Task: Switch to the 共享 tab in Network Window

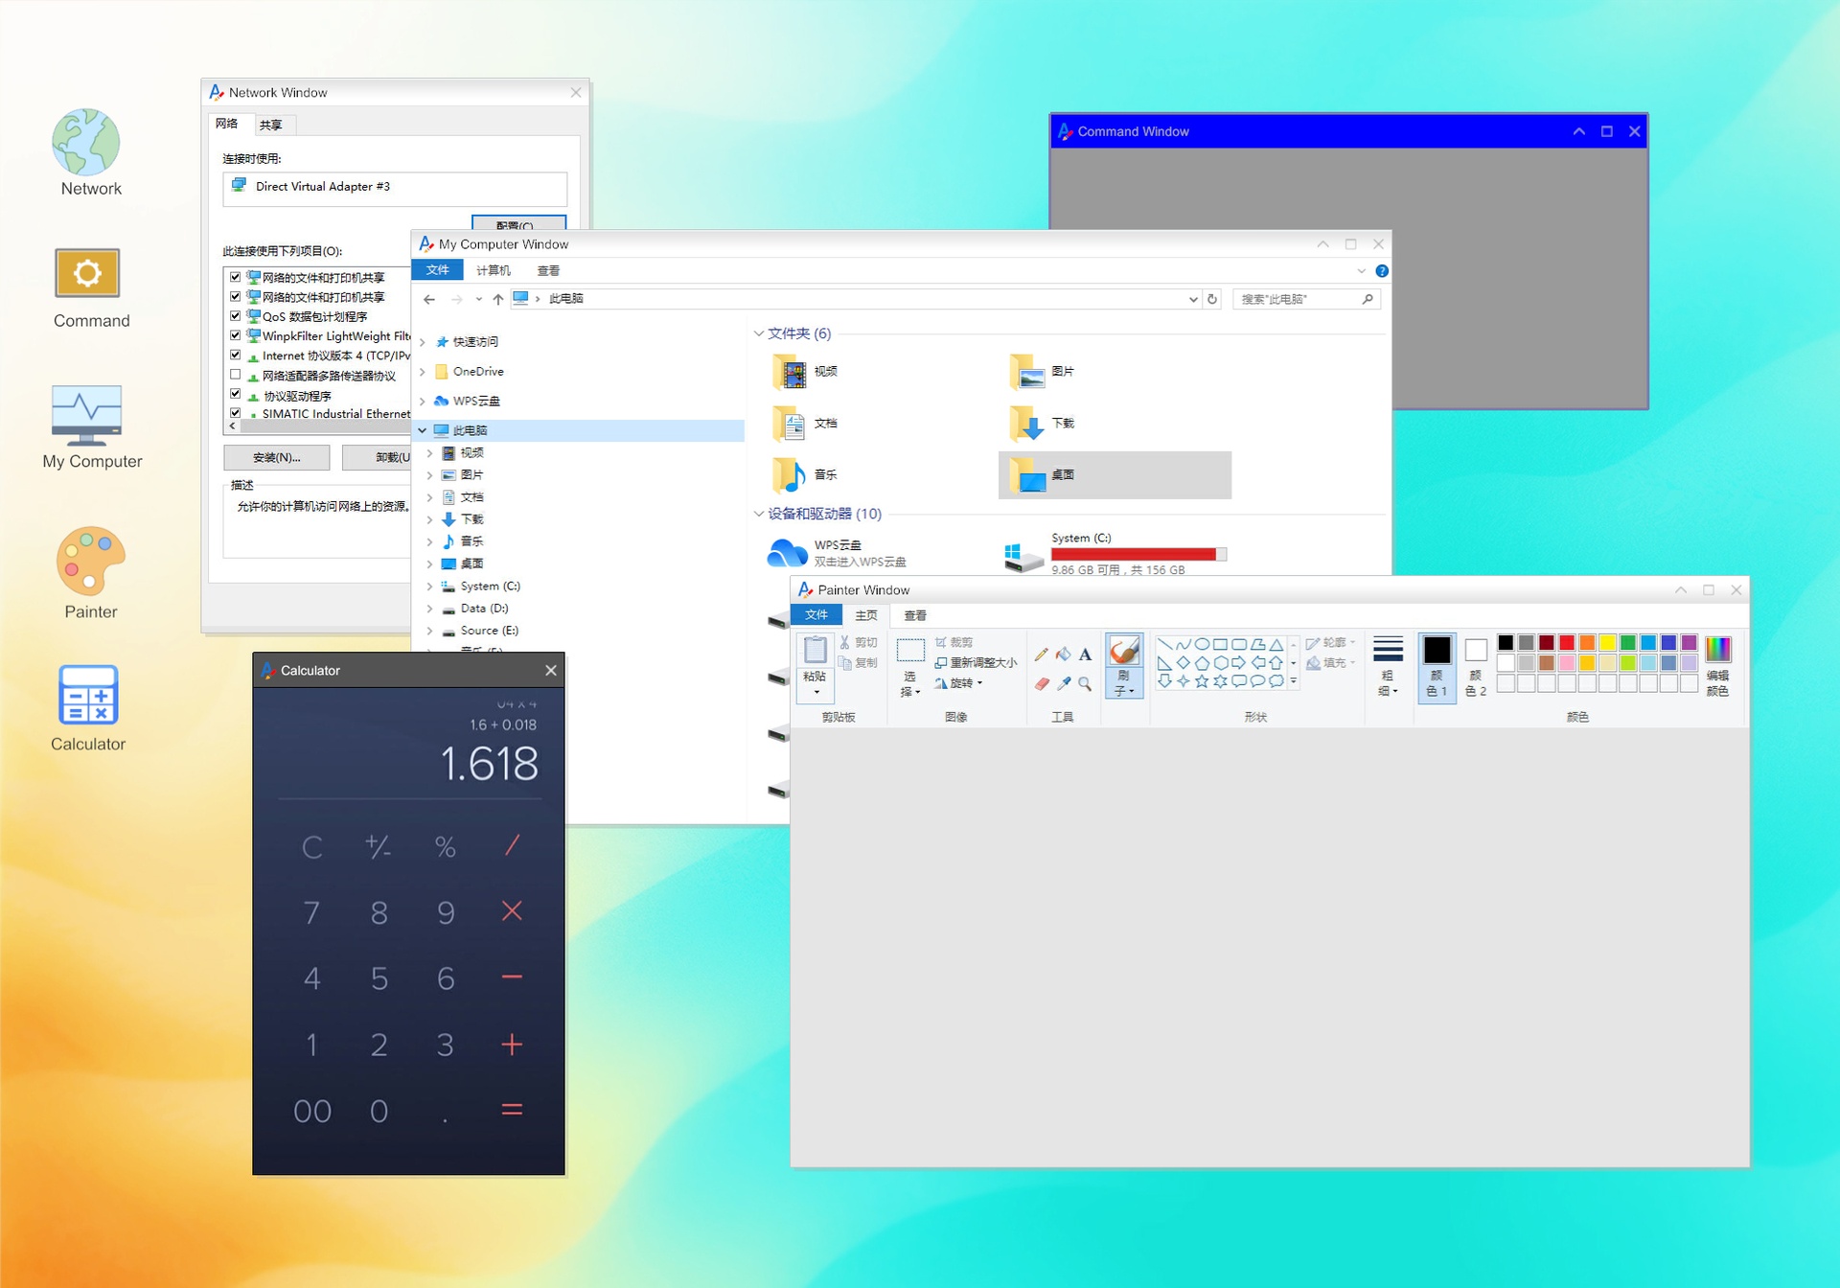Action: [271, 125]
